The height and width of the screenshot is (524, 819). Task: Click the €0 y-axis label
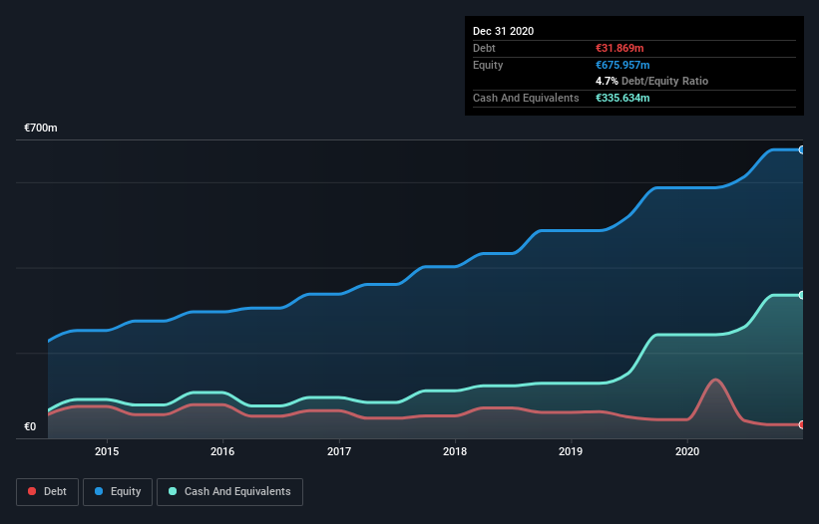pyautogui.click(x=30, y=426)
